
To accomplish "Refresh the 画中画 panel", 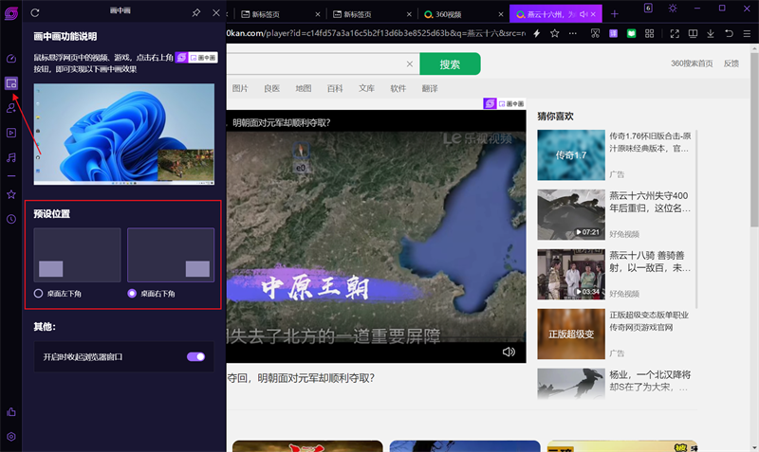I will tap(35, 12).
